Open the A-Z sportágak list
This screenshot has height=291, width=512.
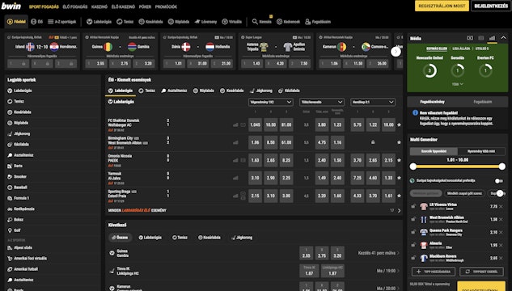(61, 22)
